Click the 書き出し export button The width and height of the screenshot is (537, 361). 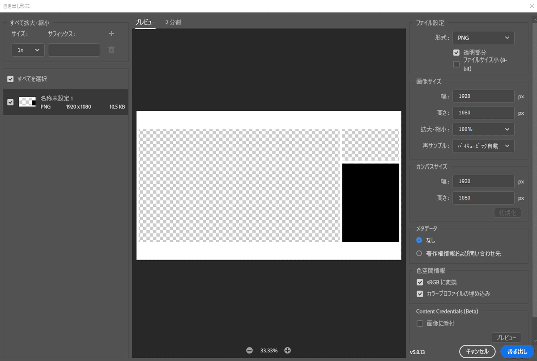tap(517, 352)
